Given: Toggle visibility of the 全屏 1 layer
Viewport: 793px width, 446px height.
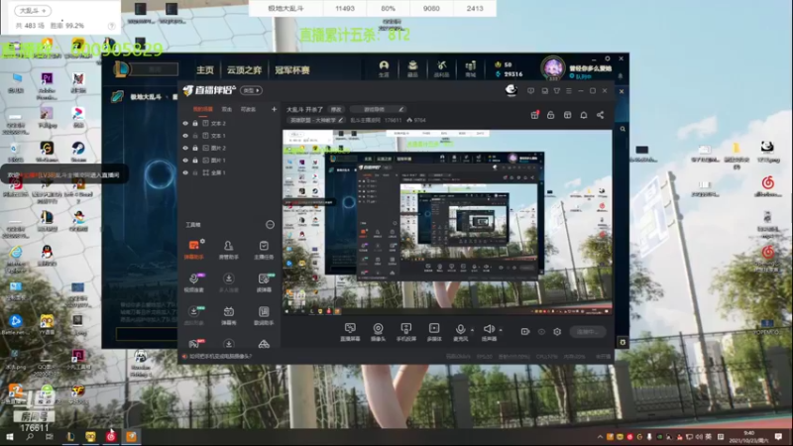Looking at the screenshot, I should 185,172.
